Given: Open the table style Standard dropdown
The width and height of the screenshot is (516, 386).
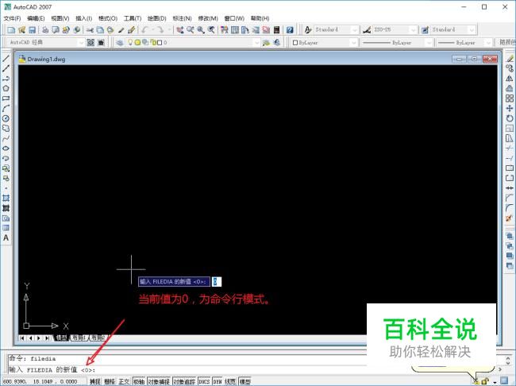Looking at the screenshot, I should click(x=472, y=30).
